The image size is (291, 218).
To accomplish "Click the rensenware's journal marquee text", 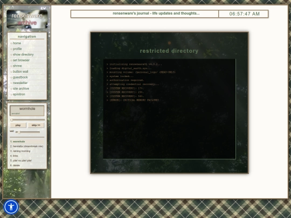I will click(156, 13).
